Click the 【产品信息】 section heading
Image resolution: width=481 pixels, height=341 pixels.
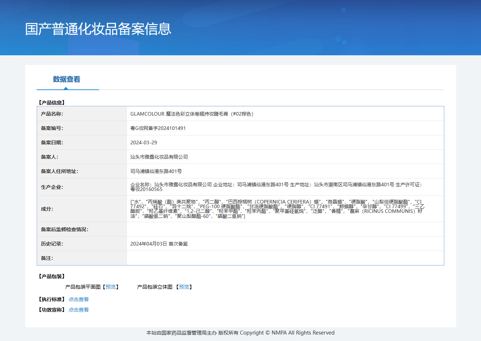52,103
